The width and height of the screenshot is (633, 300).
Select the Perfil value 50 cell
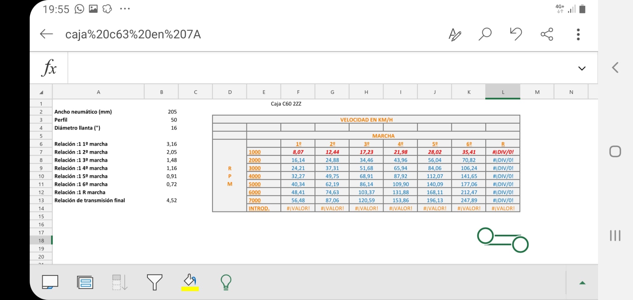pyautogui.click(x=161, y=120)
